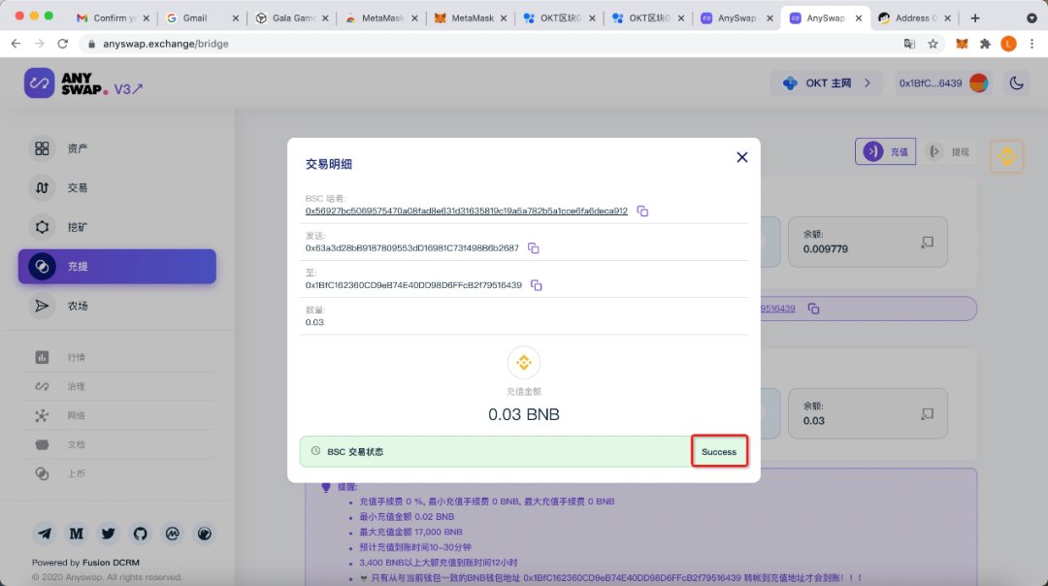Bookmark this page with the star
Viewport: 1048px width, 586px height.
(x=933, y=44)
